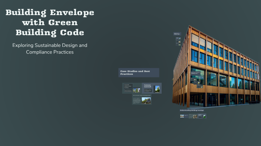The image size is (261, 146).
Task: Click the 'Exploring Sustainable Design and Compliance Practices' subtitle
Action: pyautogui.click(x=50, y=49)
